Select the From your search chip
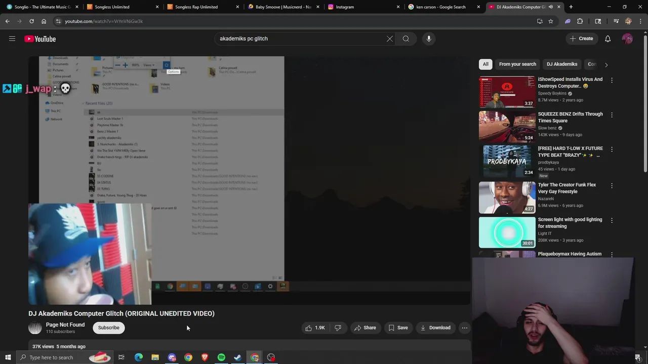This screenshot has height=364, width=648. [x=517, y=64]
